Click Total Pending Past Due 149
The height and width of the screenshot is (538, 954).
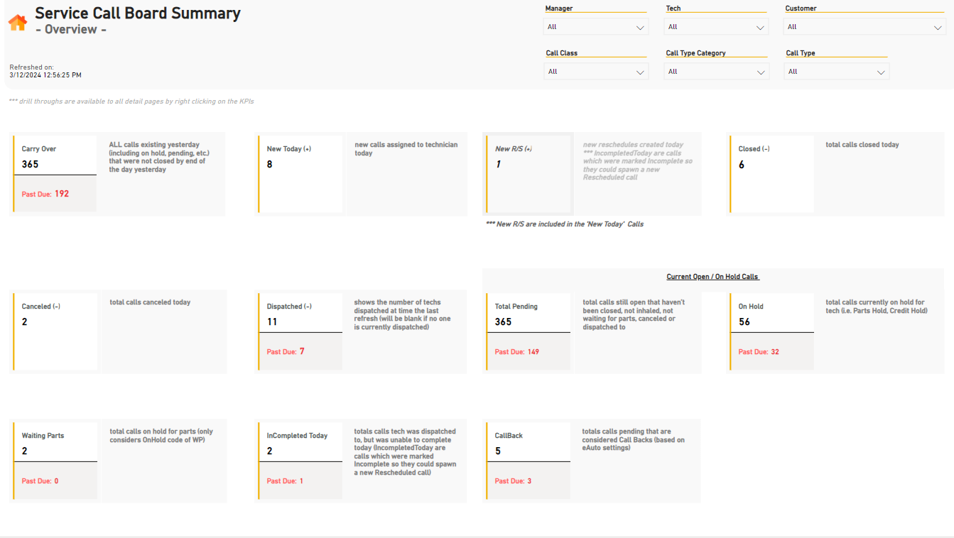pos(516,352)
